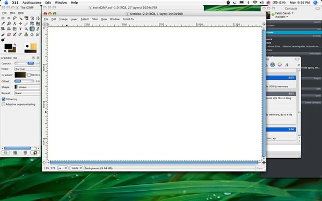Viewport: 322px width, 201px height.
Task: Select the Color Picker eyedropper tool
Action: pyautogui.click(x=3, y=24)
